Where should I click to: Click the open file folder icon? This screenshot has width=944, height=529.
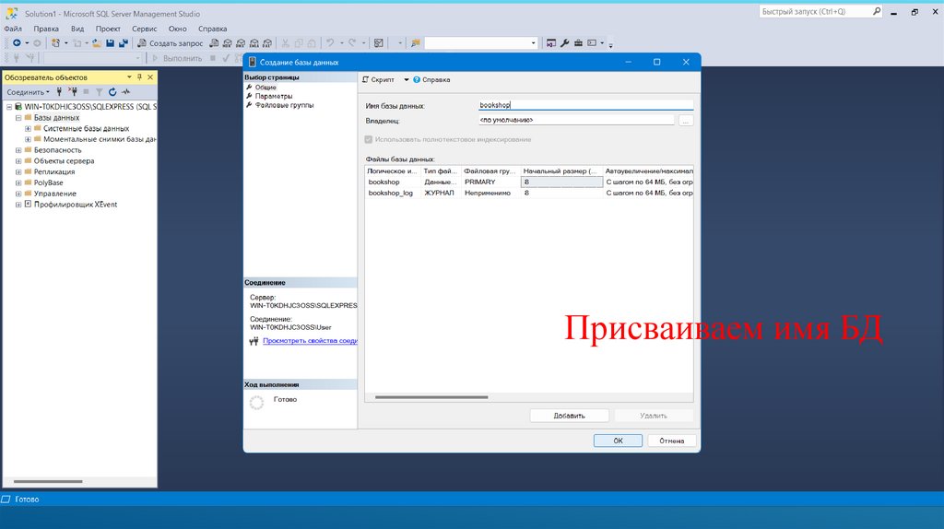(96, 43)
